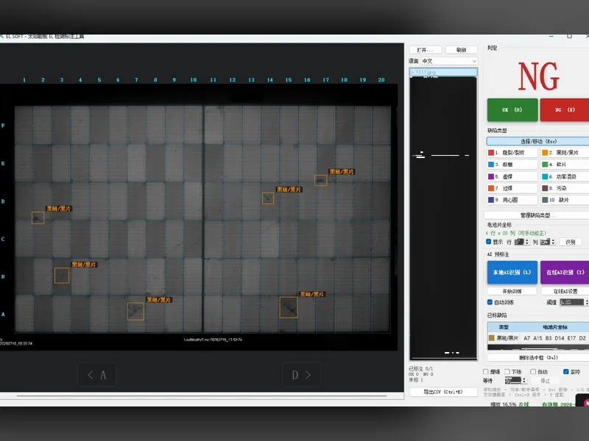The image size is (589, 441).
Task: Activate 选择/移动 (Esc) mode
Action: pyautogui.click(x=538, y=141)
